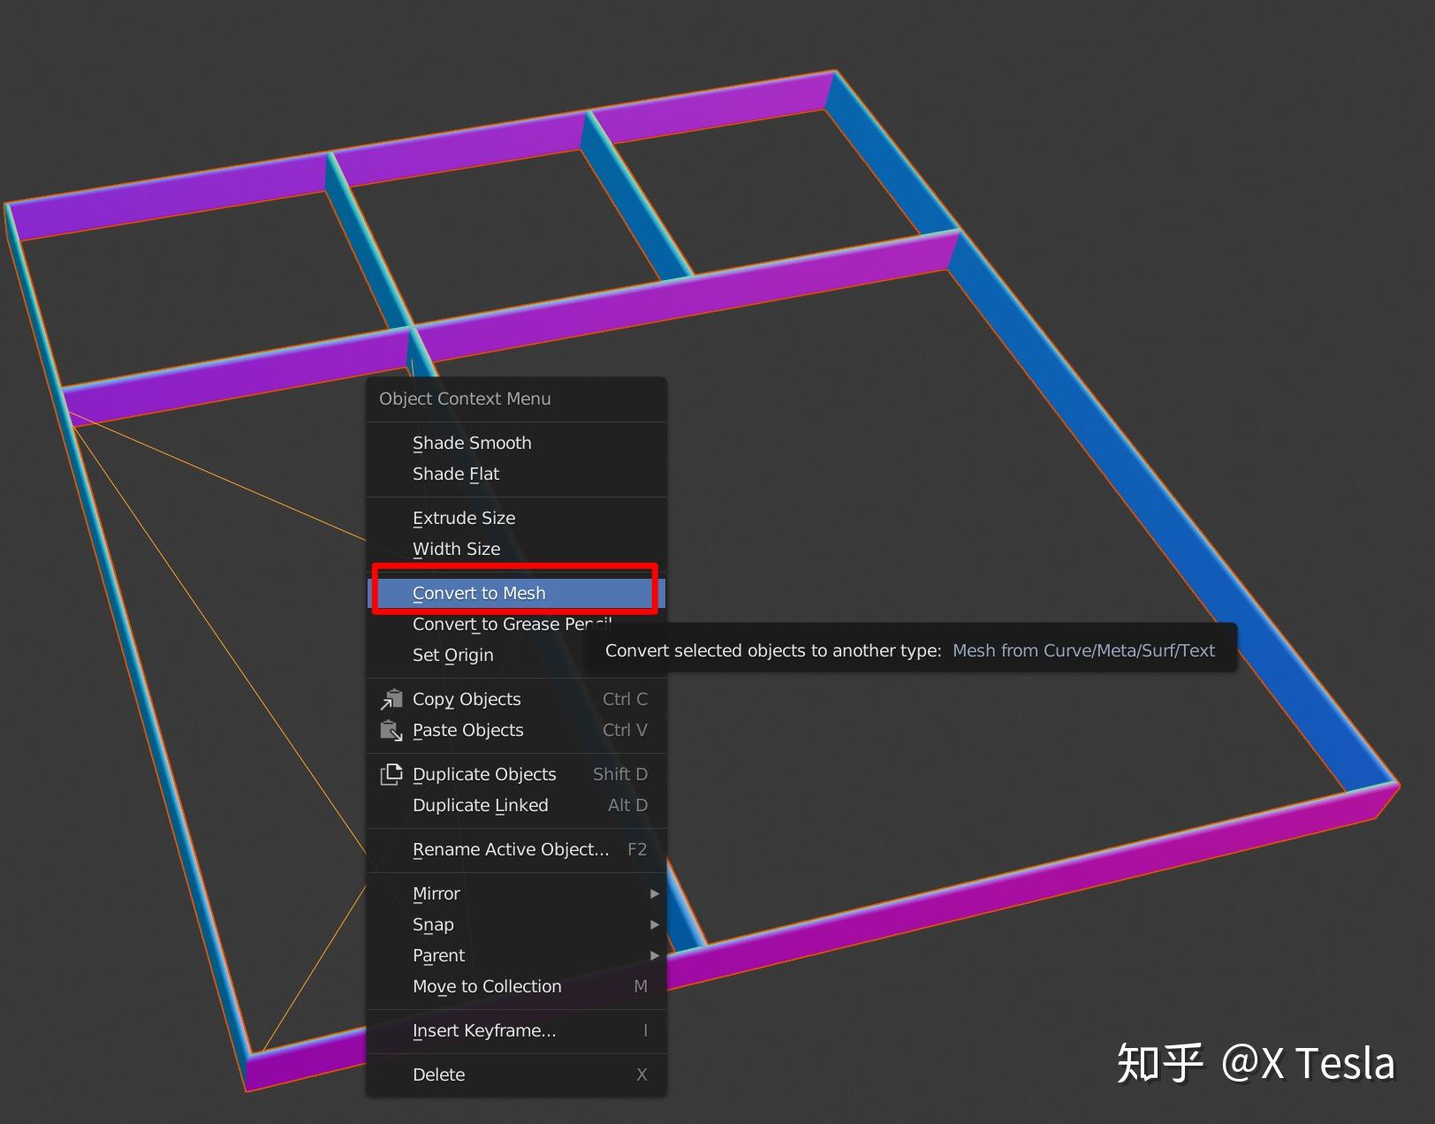The height and width of the screenshot is (1124, 1435).
Task: Select Copy Objects from the menu
Action: pos(467,699)
